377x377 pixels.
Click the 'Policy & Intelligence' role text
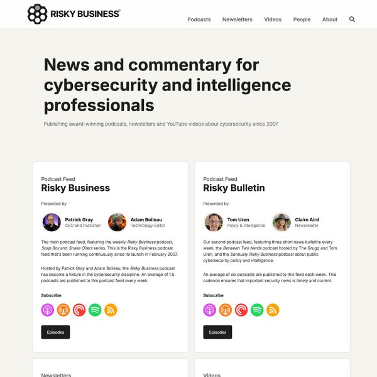(x=246, y=226)
